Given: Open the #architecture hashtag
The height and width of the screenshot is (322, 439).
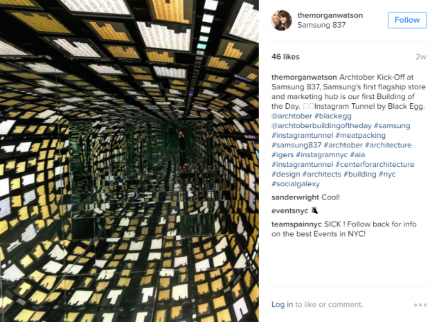Looking at the screenshot, I should click(x=388, y=145).
